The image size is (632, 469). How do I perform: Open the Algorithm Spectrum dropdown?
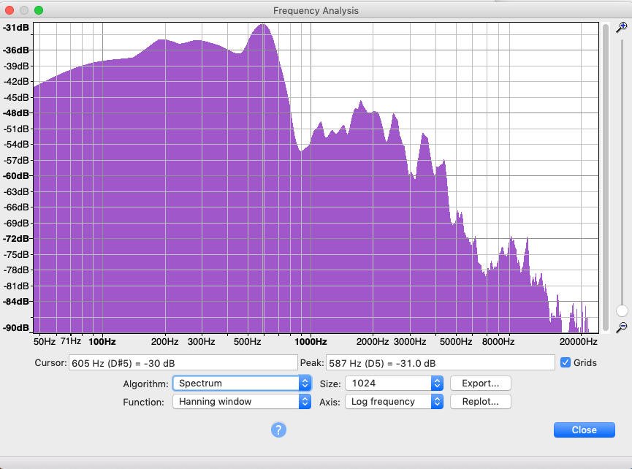click(242, 384)
